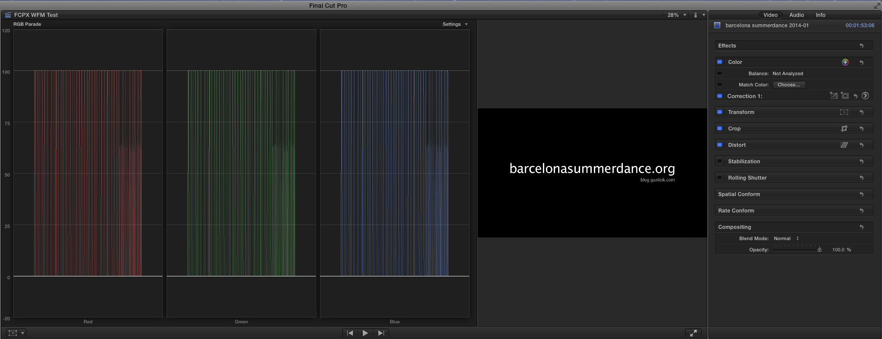
Task: Reset the Rolling Shutter section
Action: (x=861, y=178)
